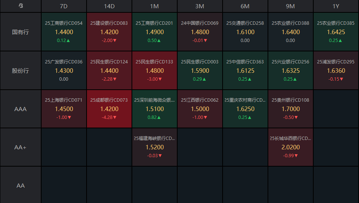Open the 25福建海峡银行 CD cell
This screenshot has height=203, width=359.
154,147
